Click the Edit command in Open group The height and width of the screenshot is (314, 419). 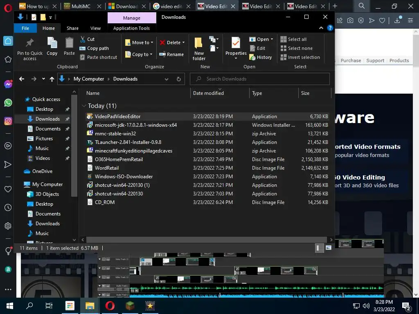(x=257, y=48)
